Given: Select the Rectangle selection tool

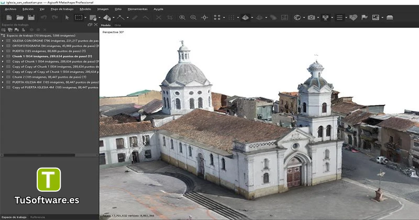Looking at the screenshot, I should tap(79, 17).
